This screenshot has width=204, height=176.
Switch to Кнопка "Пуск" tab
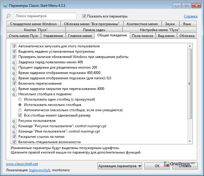(36, 30)
